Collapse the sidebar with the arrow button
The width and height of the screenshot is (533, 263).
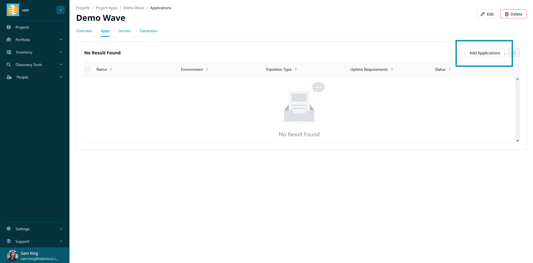click(x=61, y=10)
